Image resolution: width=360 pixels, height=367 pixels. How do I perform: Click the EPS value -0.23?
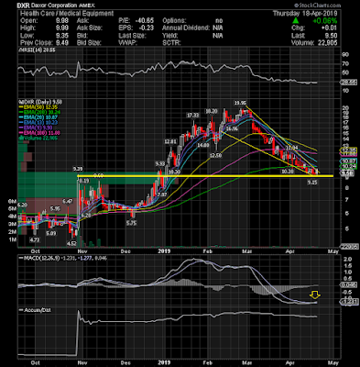click(146, 28)
